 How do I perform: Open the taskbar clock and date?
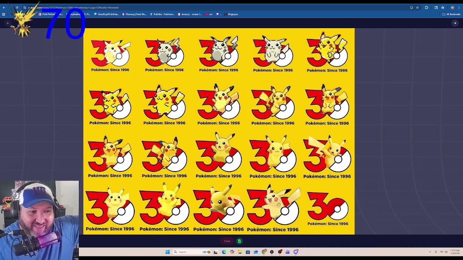tap(455, 252)
